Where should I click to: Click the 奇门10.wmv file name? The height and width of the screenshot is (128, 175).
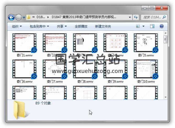pyautogui.click(x=146, y=82)
